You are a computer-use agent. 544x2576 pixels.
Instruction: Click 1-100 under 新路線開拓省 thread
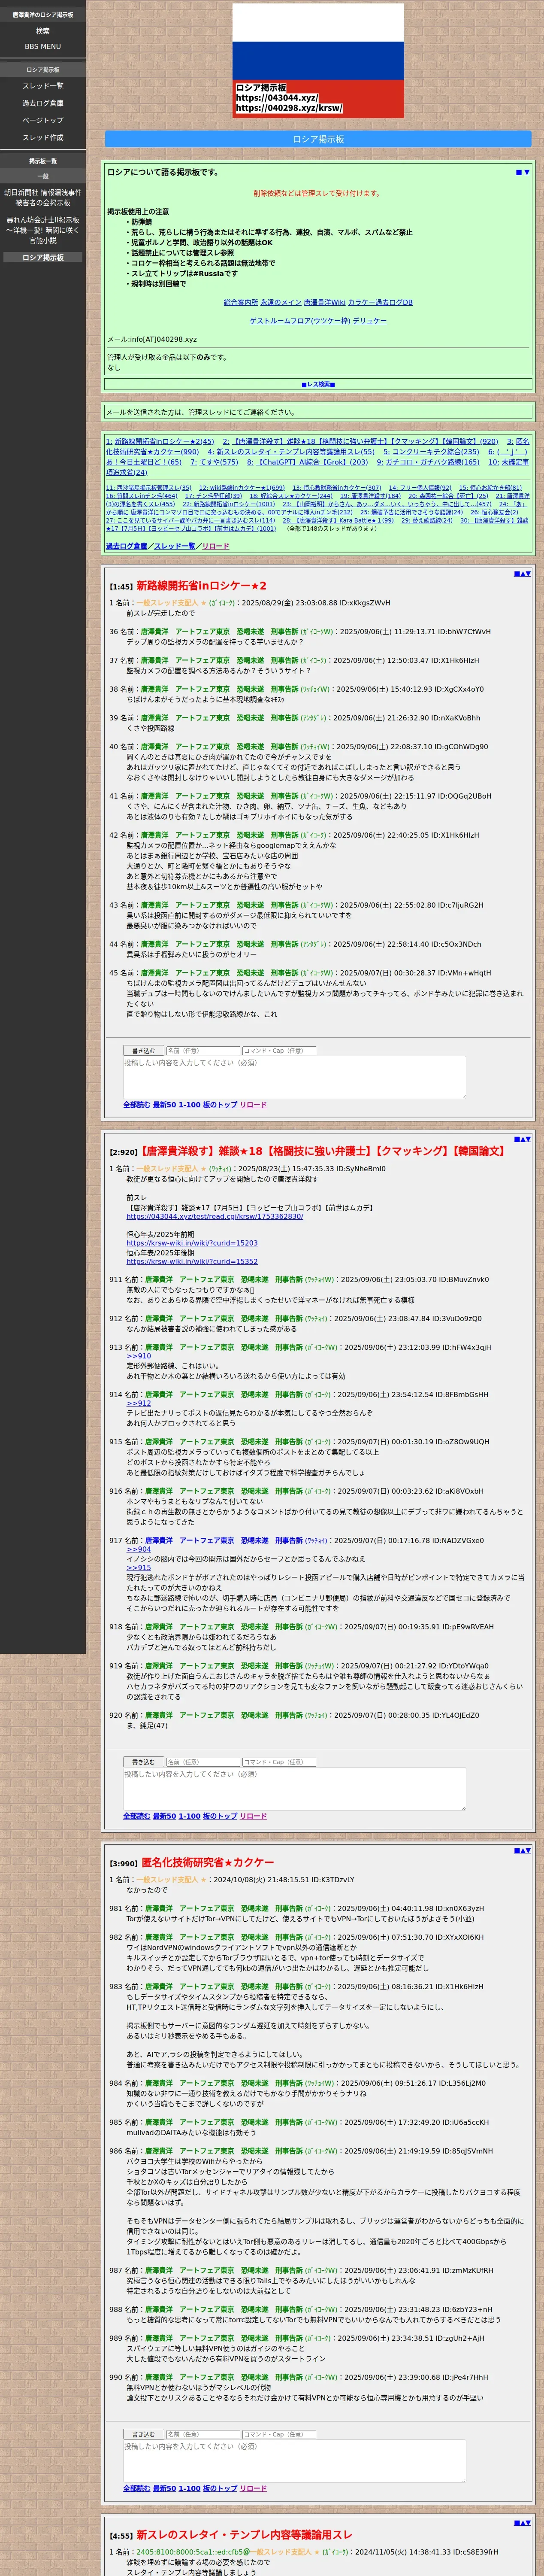coord(189,1105)
